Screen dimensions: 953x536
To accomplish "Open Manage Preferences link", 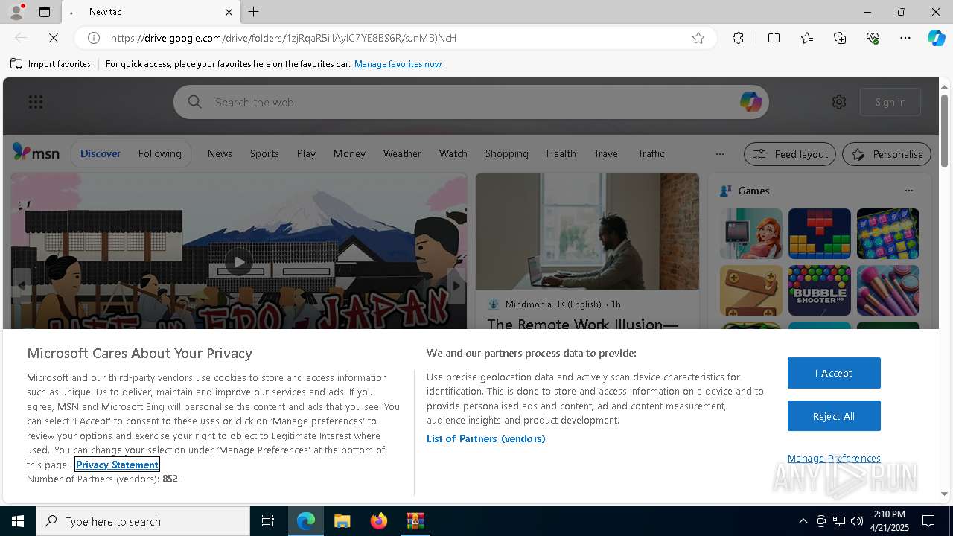I will pos(834,458).
